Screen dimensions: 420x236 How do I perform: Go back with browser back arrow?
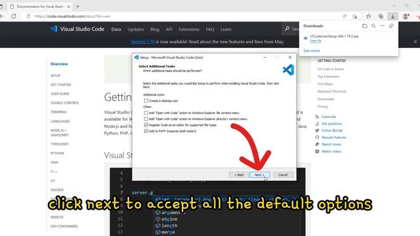coord(2,16)
